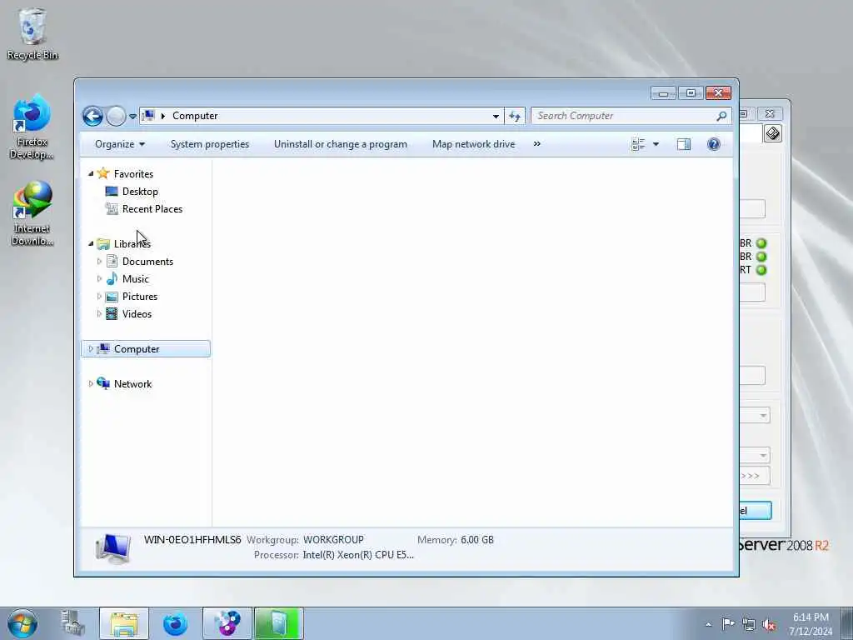Expand the Music library

(99, 278)
